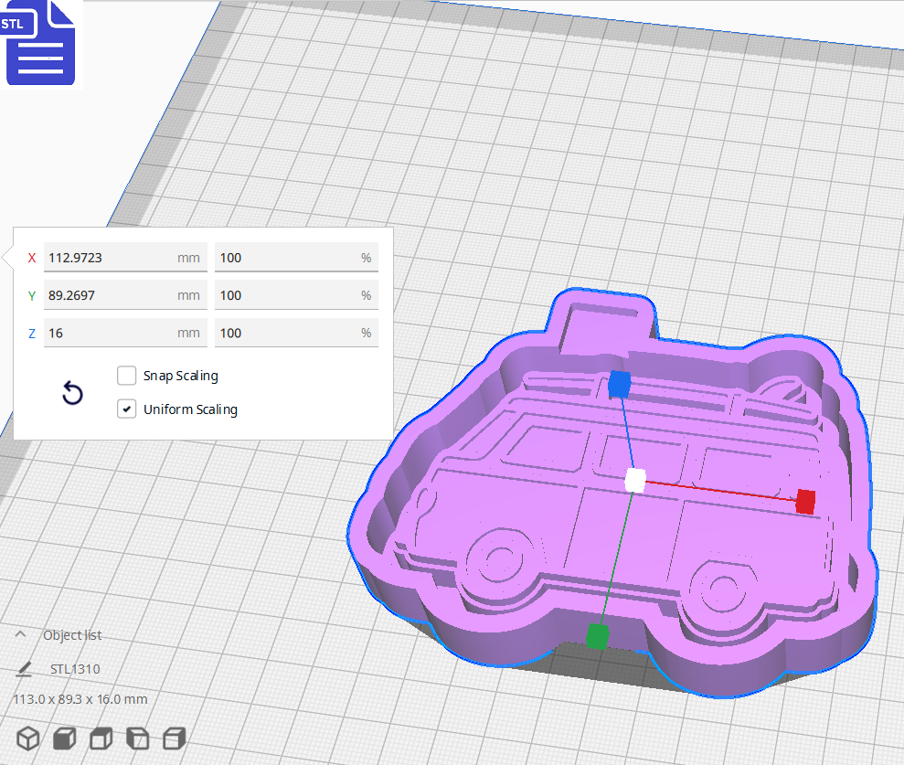Click the rename pencil icon beside STL1310
The image size is (904, 765).
point(26,668)
